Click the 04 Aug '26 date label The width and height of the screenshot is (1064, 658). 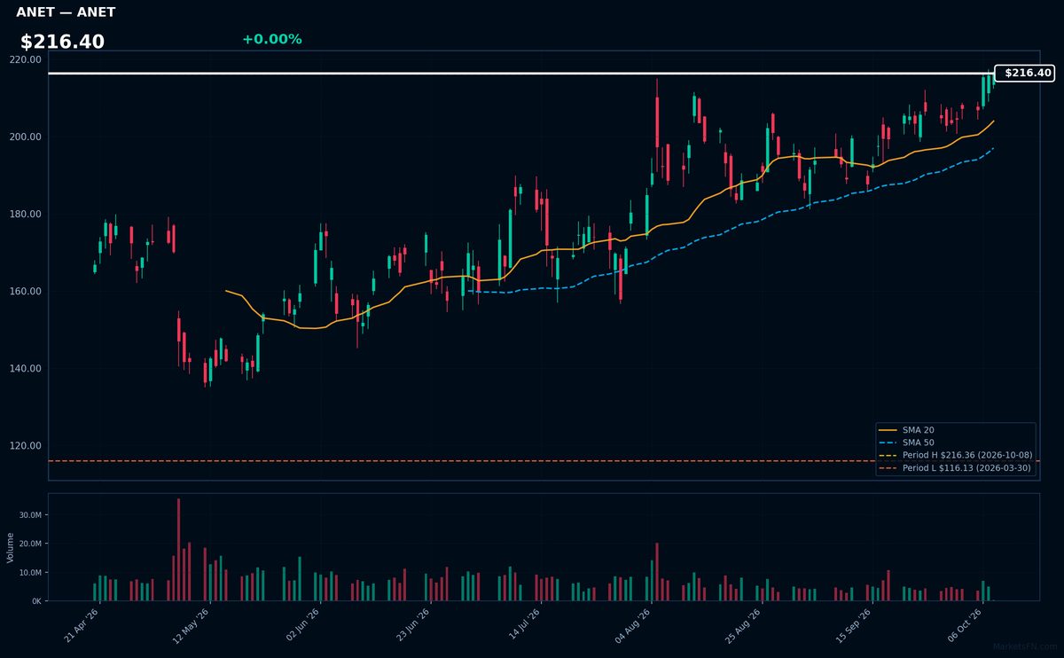[634, 624]
